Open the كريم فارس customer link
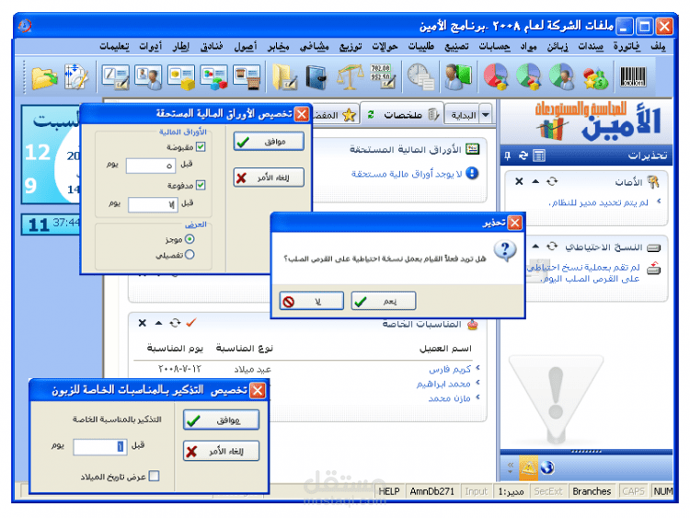This screenshot has height=518, width=690. point(450,369)
